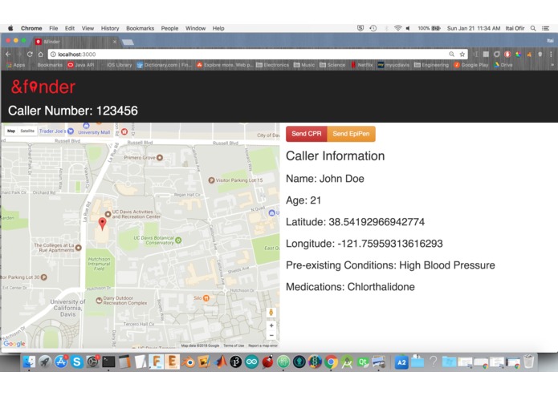This screenshot has width=558, height=396.
Task: Open the Dictionary.com bookmark
Action: pyautogui.click(x=165, y=65)
